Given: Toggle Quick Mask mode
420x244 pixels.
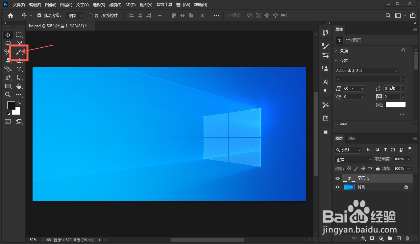Looking at the screenshot, I should coord(8,121).
